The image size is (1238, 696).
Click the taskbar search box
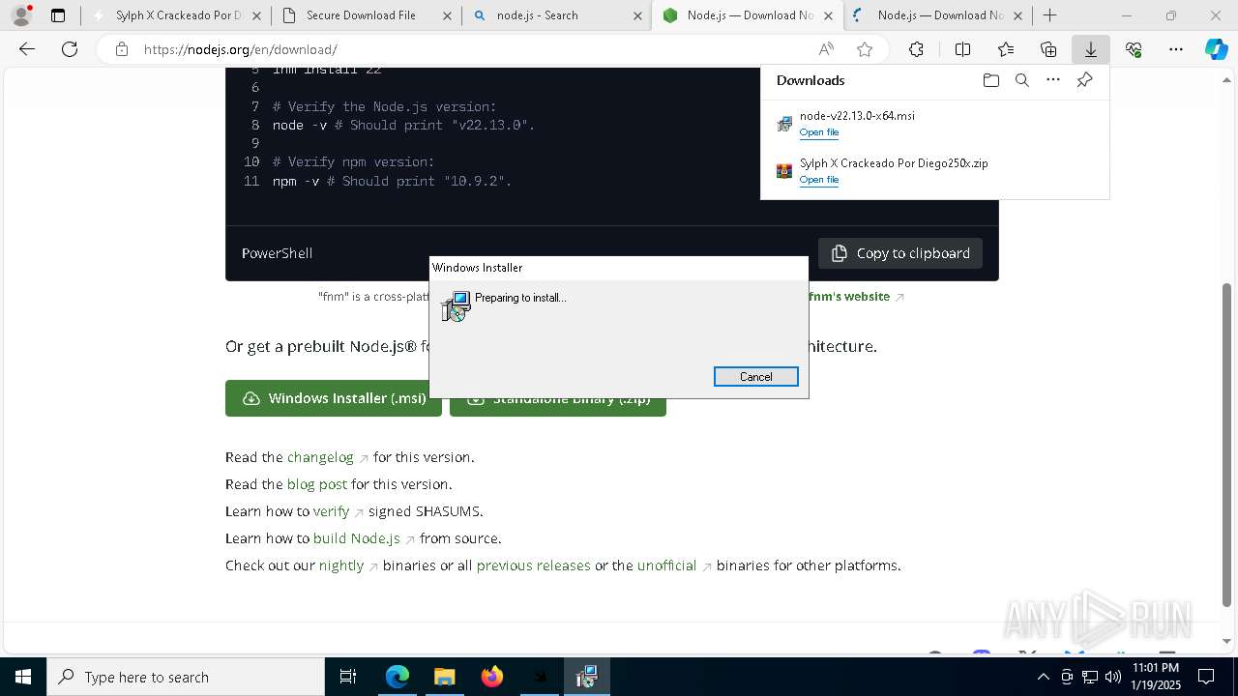click(186, 677)
